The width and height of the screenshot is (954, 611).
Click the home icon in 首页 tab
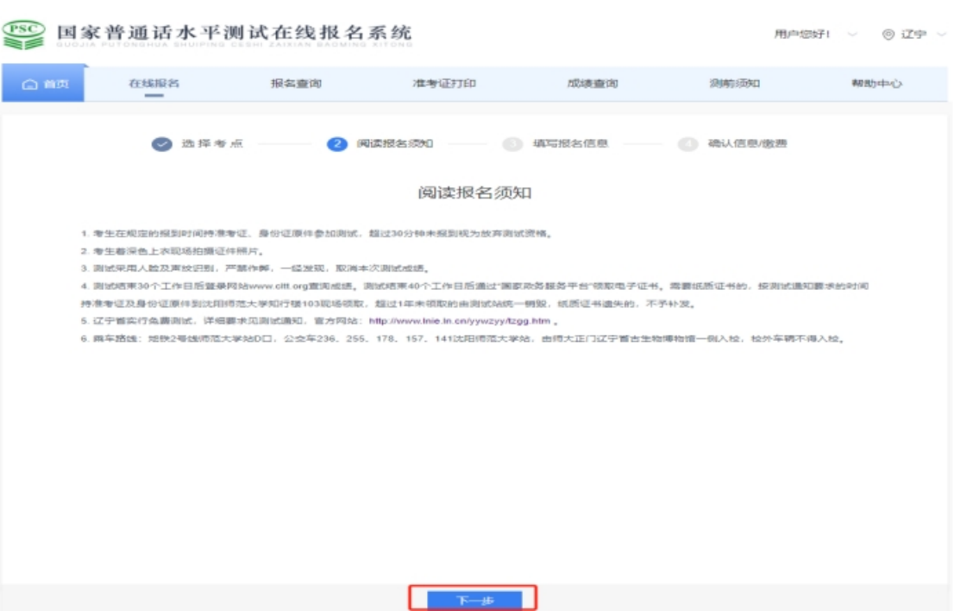click(31, 84)
